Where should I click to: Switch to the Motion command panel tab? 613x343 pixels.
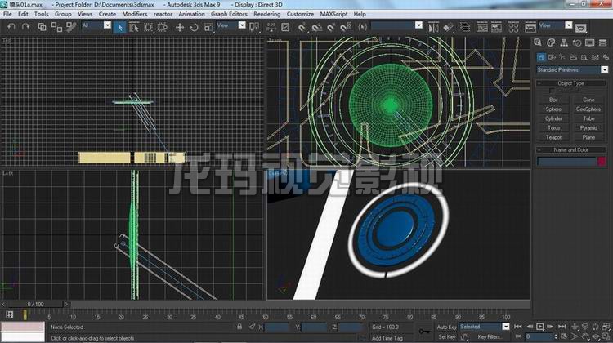tap(577, 42)
